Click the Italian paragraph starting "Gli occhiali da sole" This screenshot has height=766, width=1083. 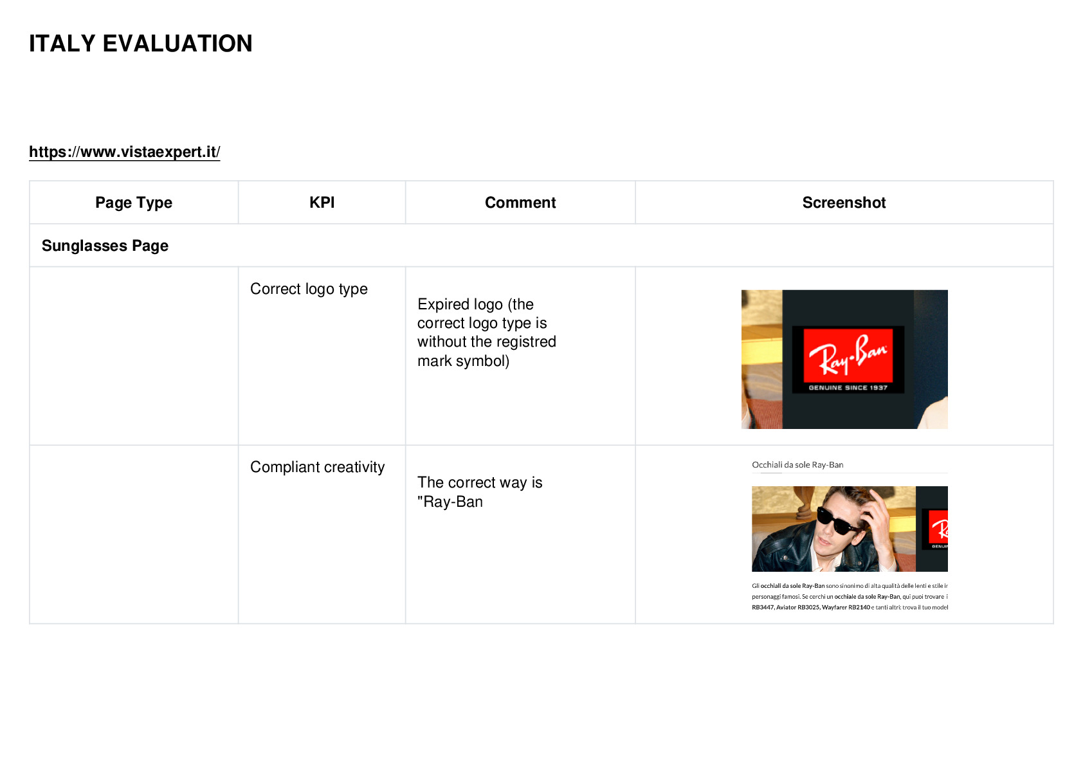850,596
